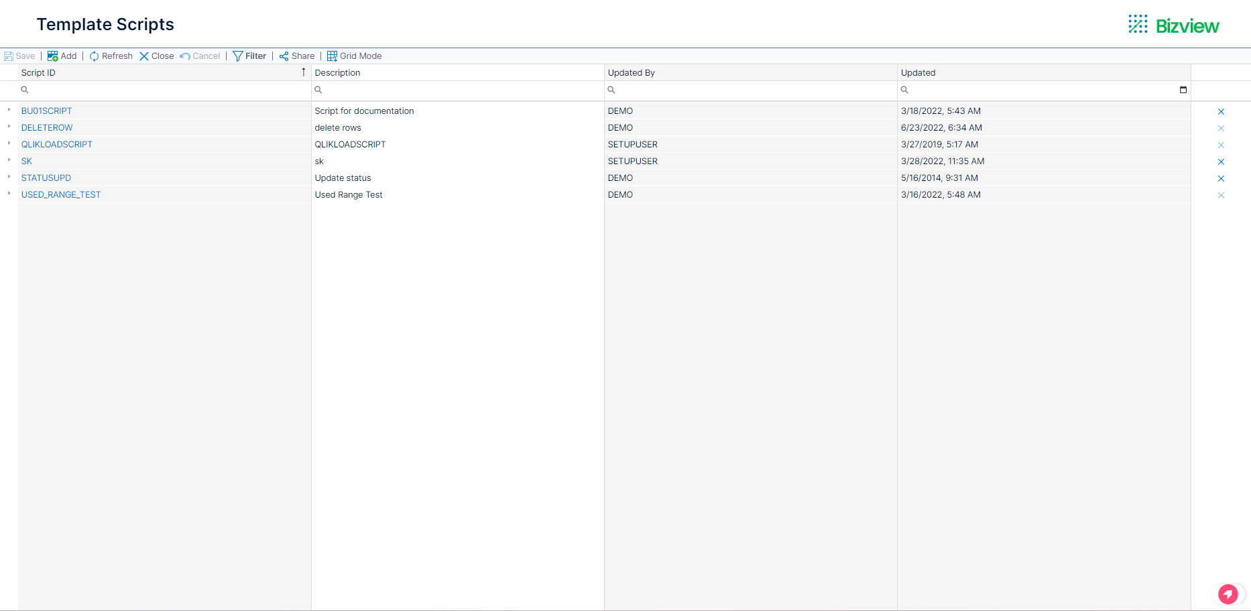The image size is (1251, 611).
Task: Select the 'Script for documentation' cell
Action: 458,111
